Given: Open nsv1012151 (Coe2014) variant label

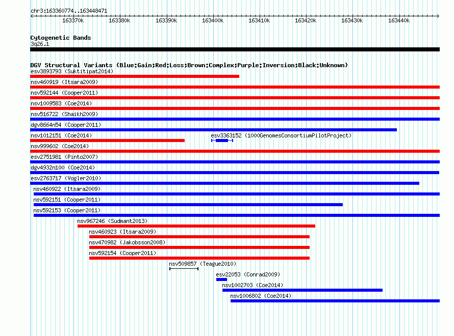Looking at the screenshot, I should tap(61, 135).
